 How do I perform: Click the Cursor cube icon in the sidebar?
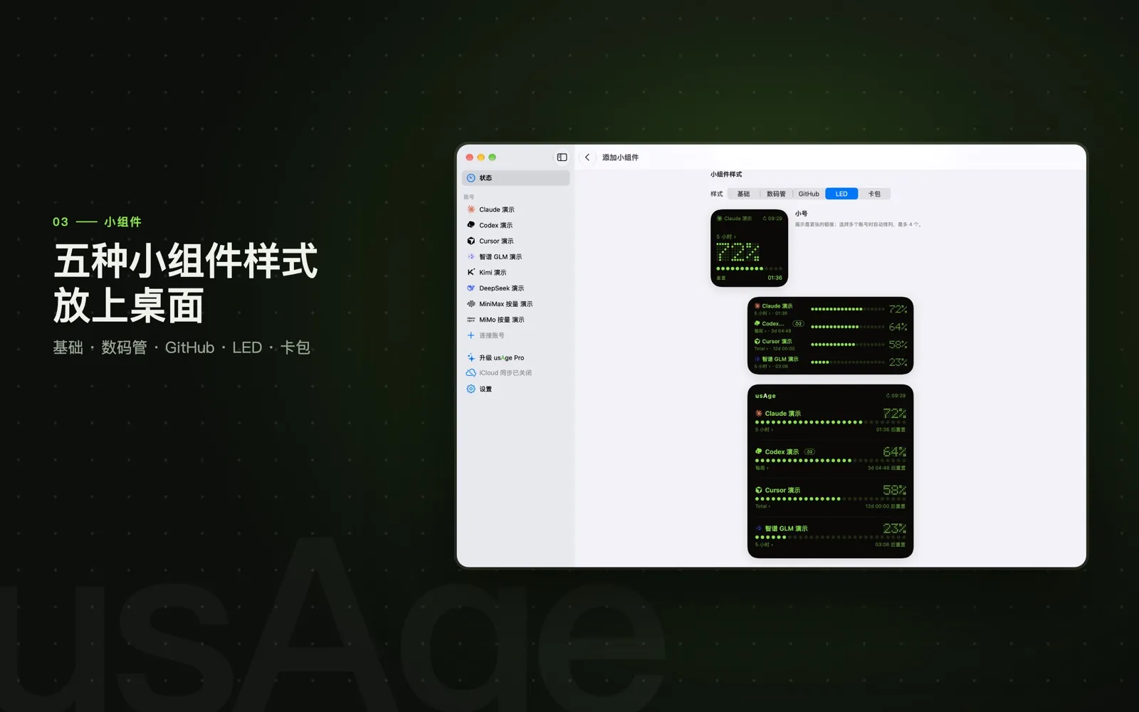pos(471,241)
